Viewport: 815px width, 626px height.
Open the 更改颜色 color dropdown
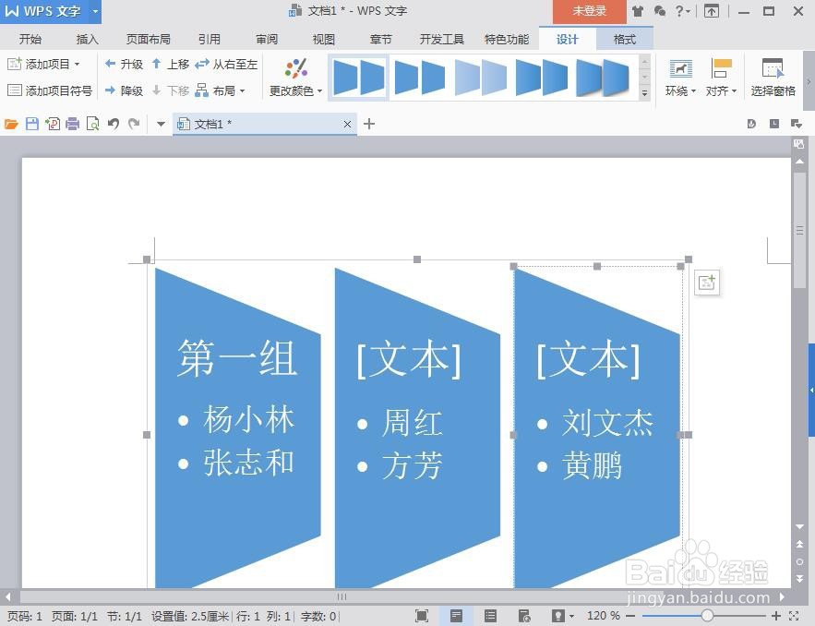(295, 78)
